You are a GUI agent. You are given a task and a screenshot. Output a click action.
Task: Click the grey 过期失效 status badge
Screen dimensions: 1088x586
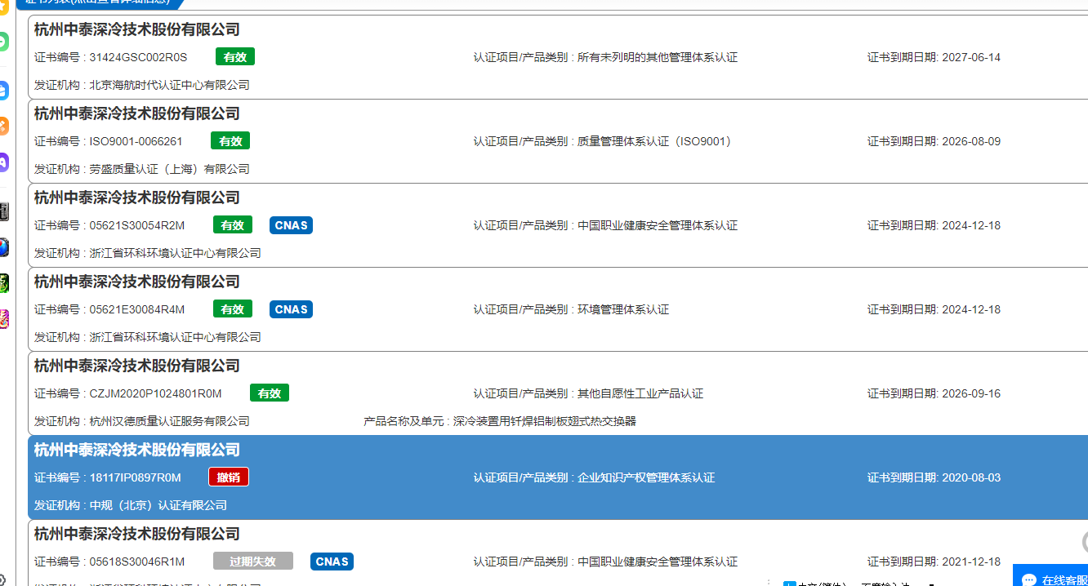pos(253,562)
